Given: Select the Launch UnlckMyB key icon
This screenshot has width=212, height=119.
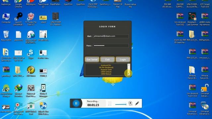Looking at the screenshot, I should (19, 19).
